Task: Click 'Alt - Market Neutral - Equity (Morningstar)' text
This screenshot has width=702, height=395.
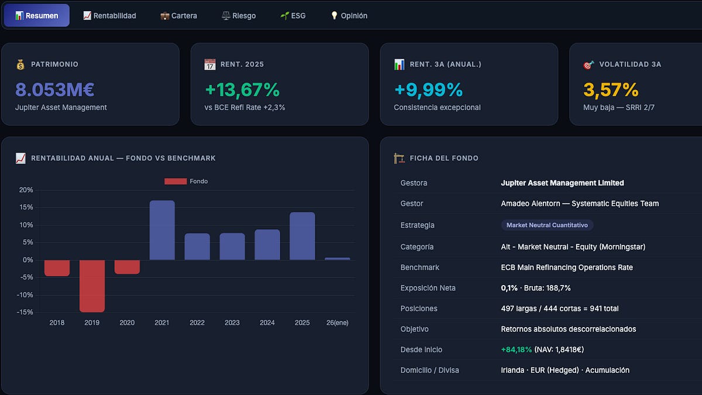Action: (573, 247)
